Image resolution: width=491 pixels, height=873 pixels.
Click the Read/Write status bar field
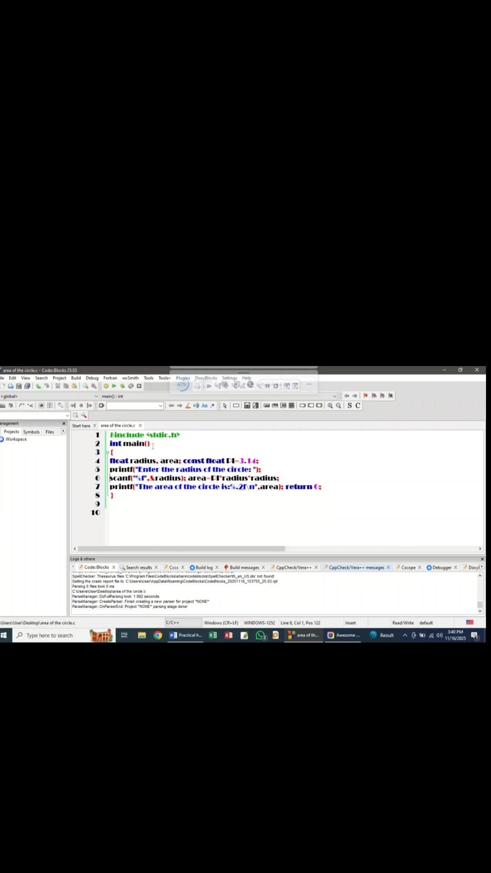coord(403,623)
